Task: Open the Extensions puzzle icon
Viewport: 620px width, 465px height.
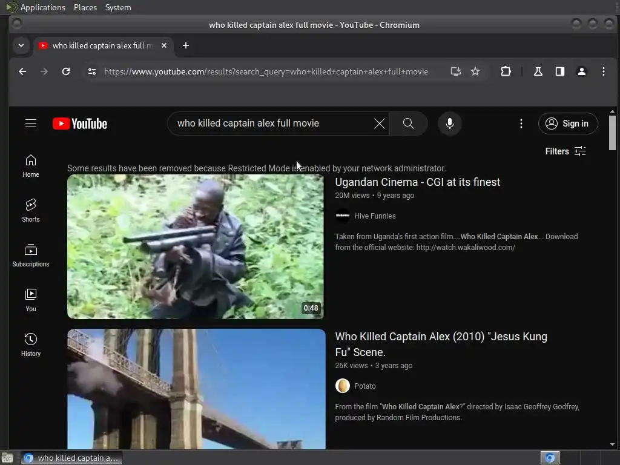Action: coord(506,71)
